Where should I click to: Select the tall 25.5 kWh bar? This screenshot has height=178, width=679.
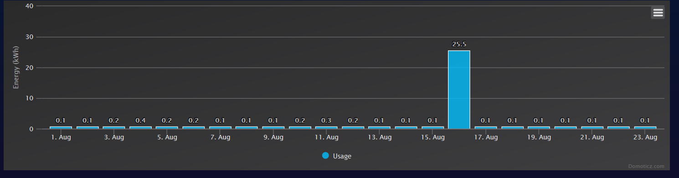(x=459, y=89)
